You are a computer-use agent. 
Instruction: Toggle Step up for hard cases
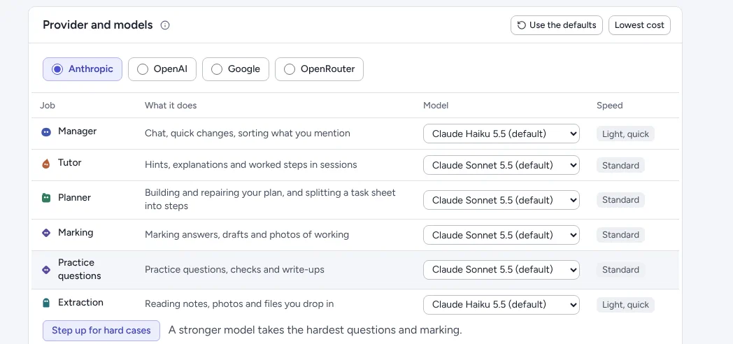(x=101, y=331)
